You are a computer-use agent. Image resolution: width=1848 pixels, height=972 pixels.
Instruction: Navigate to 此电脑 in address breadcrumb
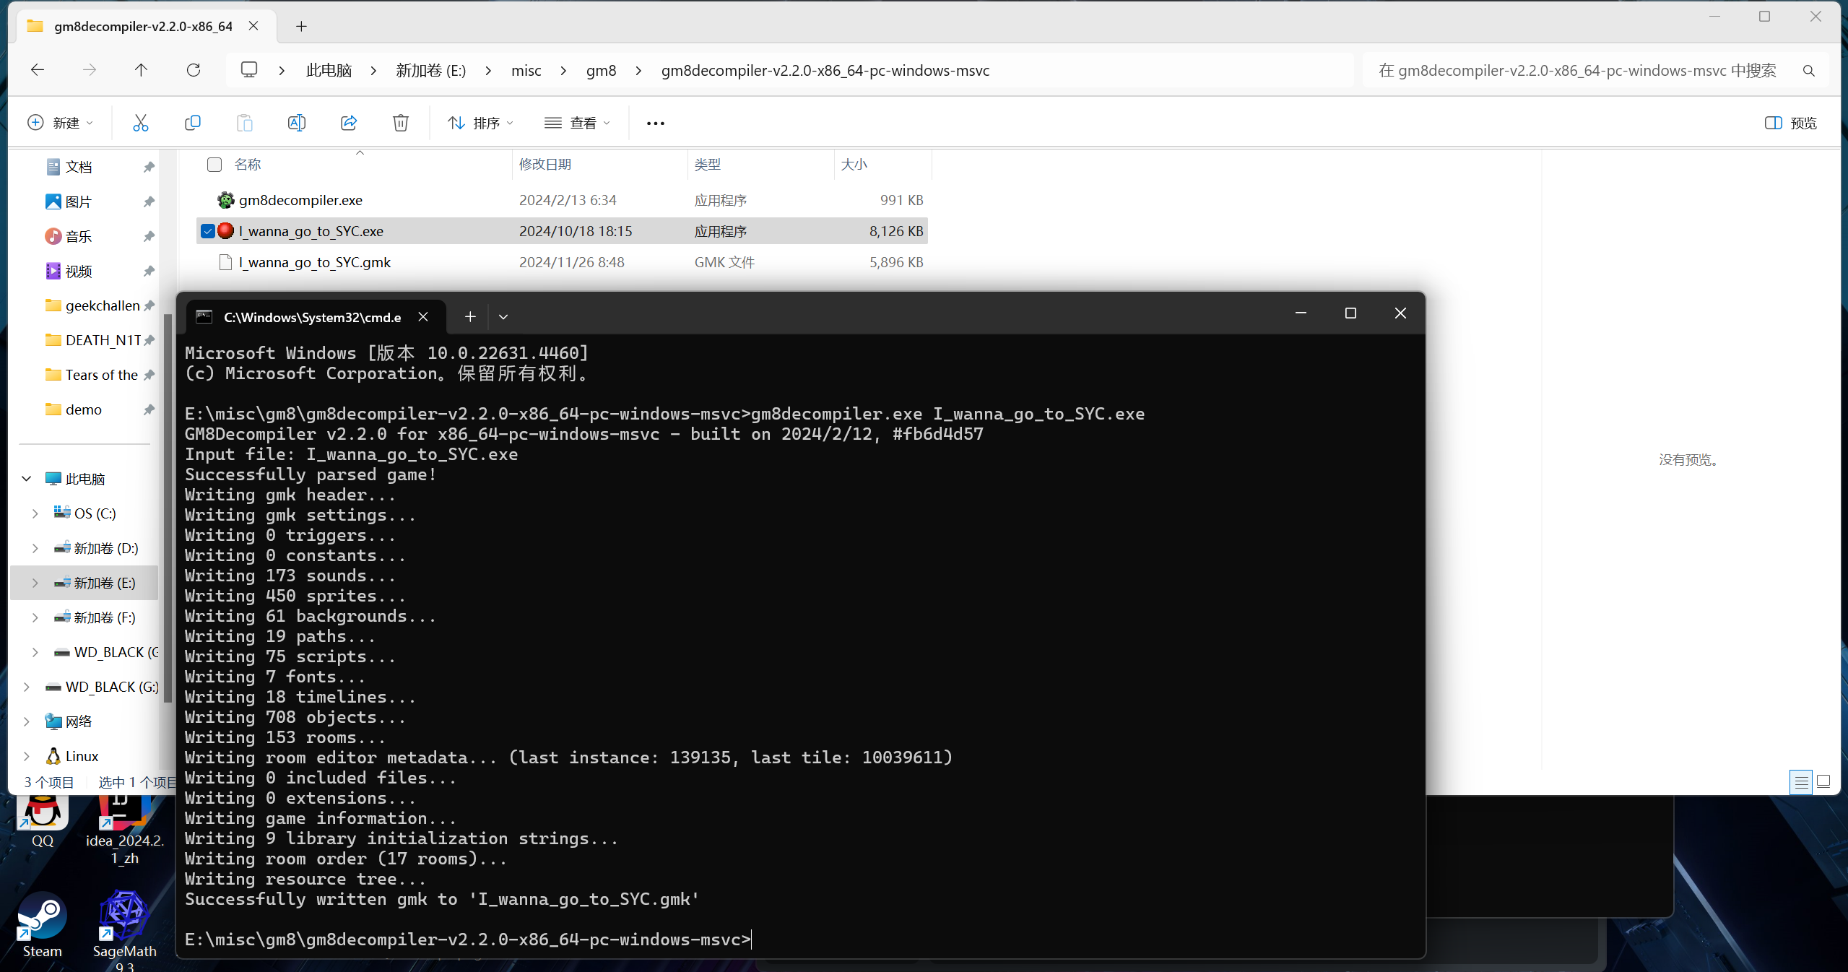tap(329, 71)
